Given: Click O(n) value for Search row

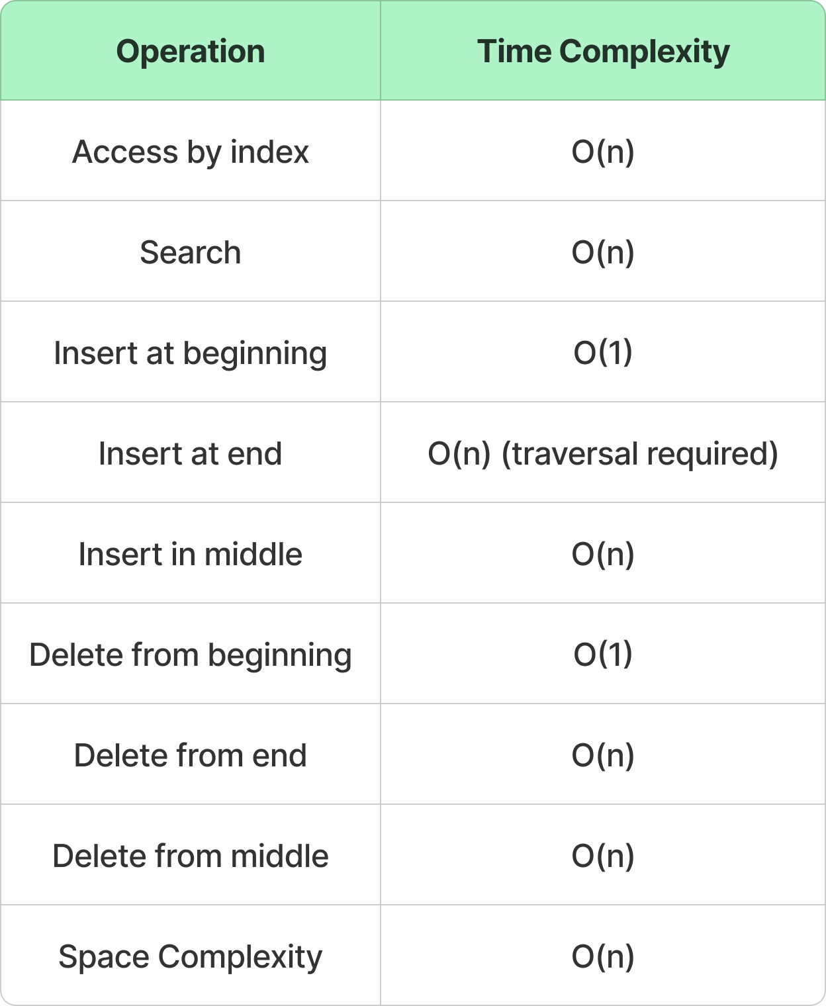Looking at the screenshot, I should 603,252.
